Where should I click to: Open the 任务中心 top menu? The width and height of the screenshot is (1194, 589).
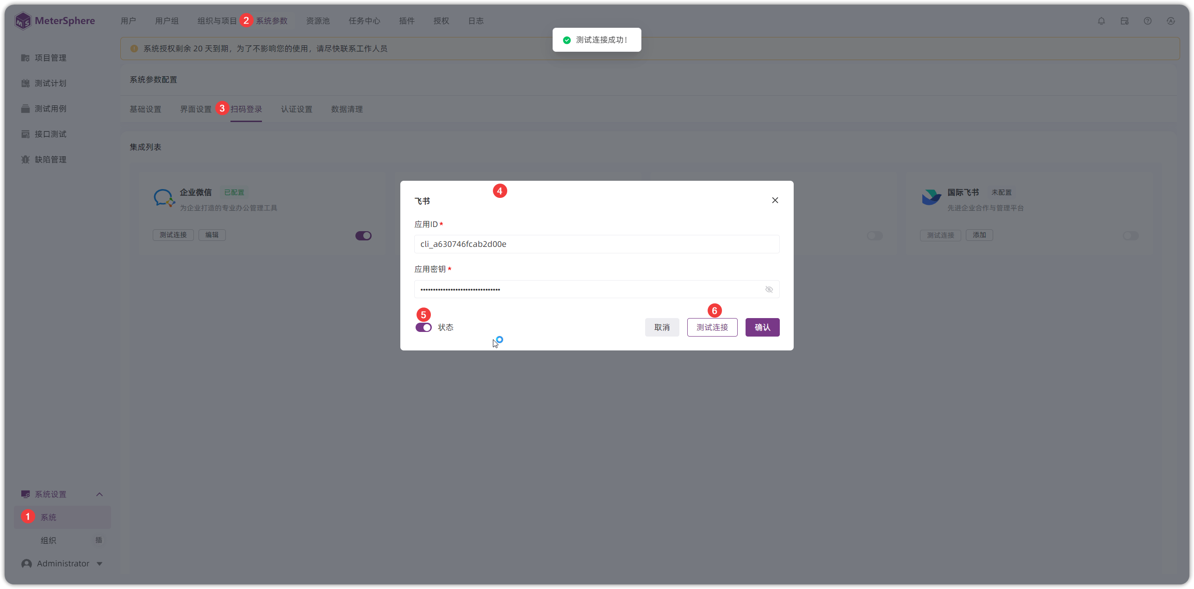click(364, 21)
